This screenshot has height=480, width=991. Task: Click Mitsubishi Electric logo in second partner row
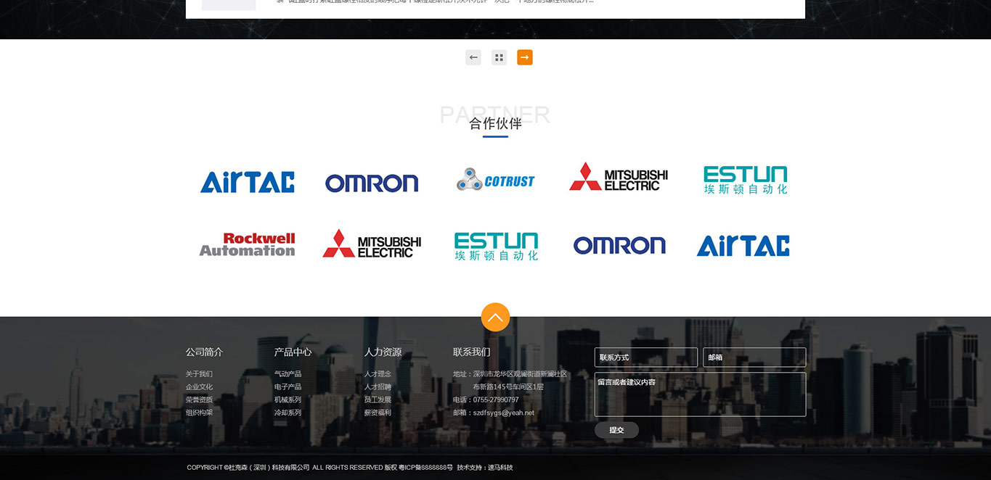(x=372, y=244)
